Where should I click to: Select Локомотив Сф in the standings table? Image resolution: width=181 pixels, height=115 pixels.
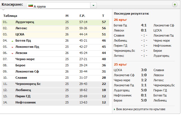click(27, 71)
